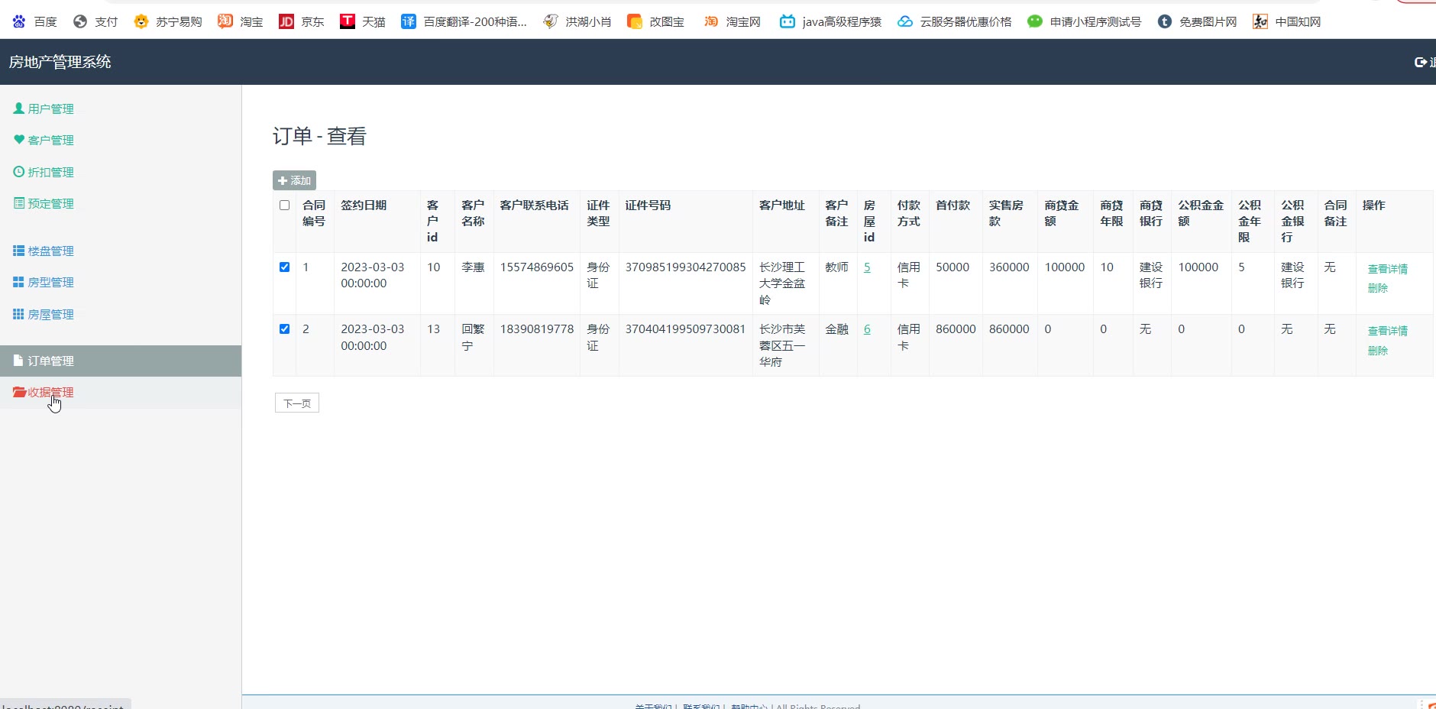Click the grid icon beside 房屋管理
1436x709 pixels.
pyautogui.click(x=19, y=314)
